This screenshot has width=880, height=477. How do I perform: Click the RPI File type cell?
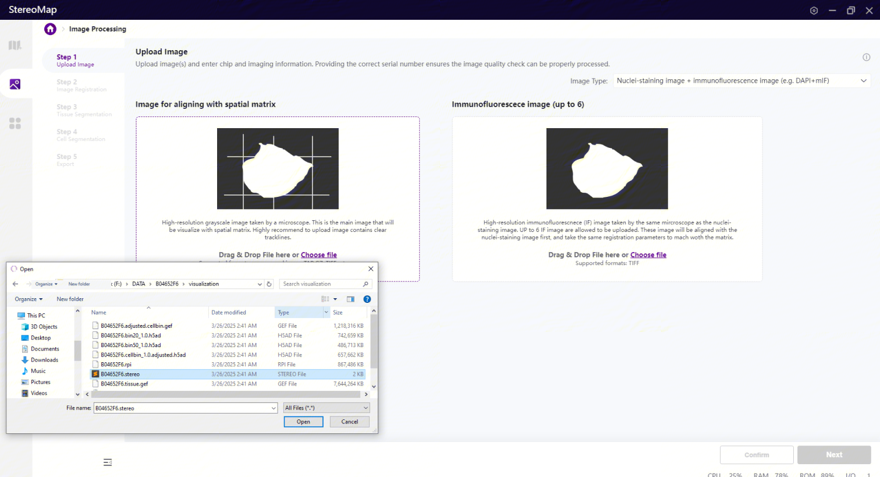(287, 365)
